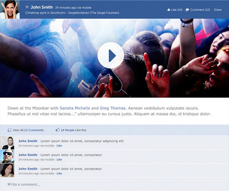Click the thumbs-up icon beside 14 People
Viewport: 229px width, 191px height.
(58, 130)
